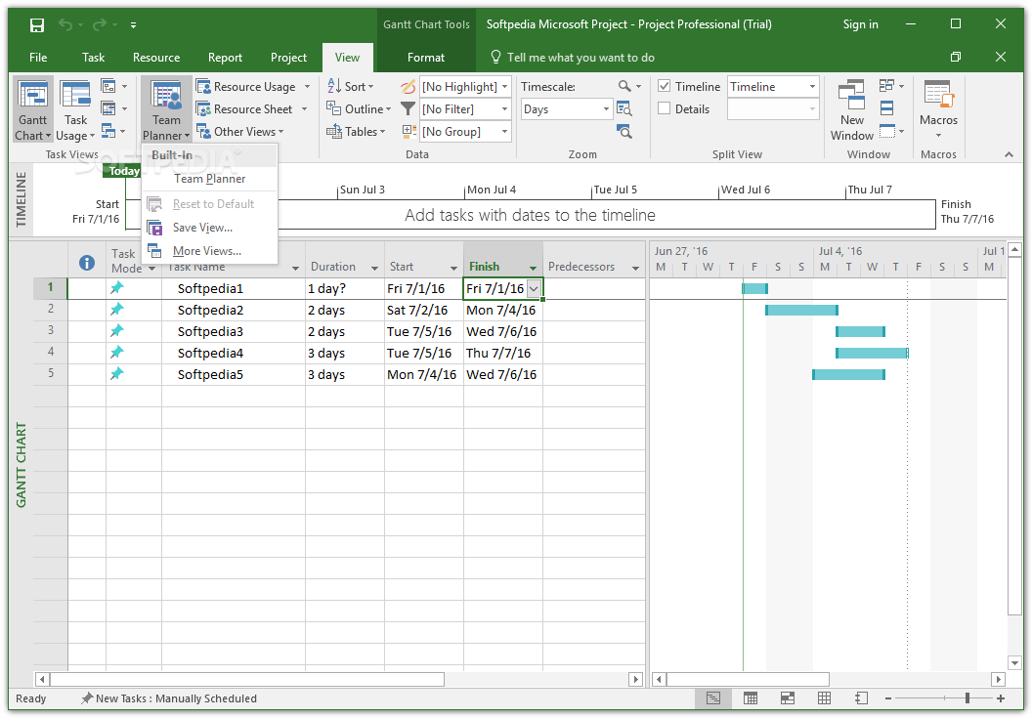
Task: Open the No Filter dropdown
Action: 505,109
